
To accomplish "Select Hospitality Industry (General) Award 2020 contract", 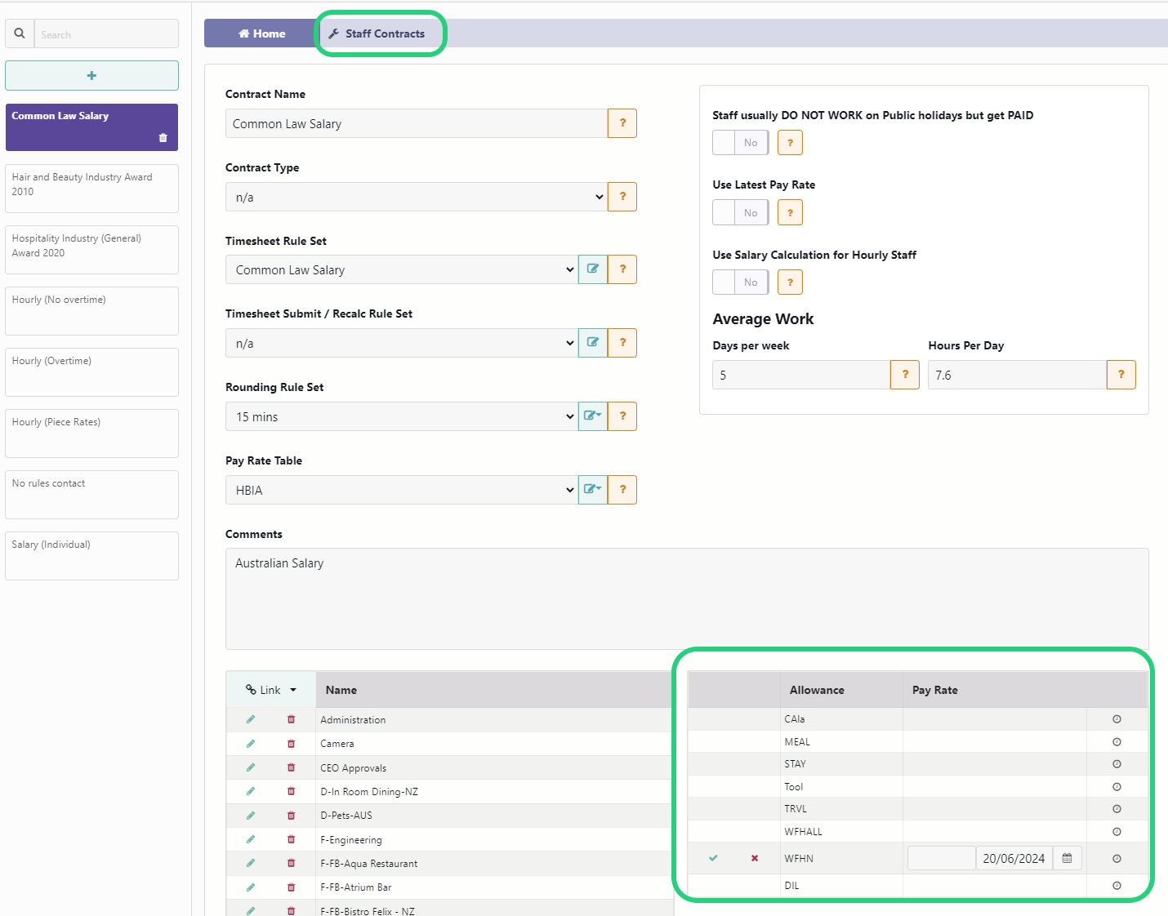I will pos(91,250).
